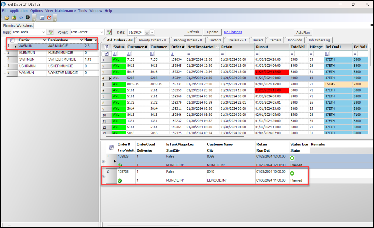Image resolution: width=374 pixels, height=228 pixels.
Task: Click the filter icon beside Power dropdown
Action: click(109, 32)
